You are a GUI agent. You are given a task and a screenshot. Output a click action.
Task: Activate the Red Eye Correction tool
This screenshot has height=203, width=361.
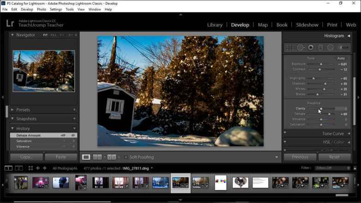311,47
